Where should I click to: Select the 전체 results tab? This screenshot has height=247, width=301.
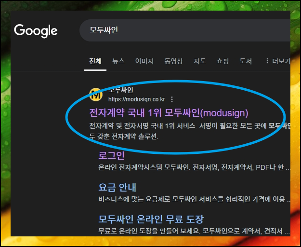[95, 61]
